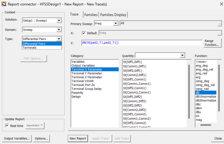Switch to the Families Display tab
Screen dimensions: 224x144
pyautogui.click(x=113, y=15)
